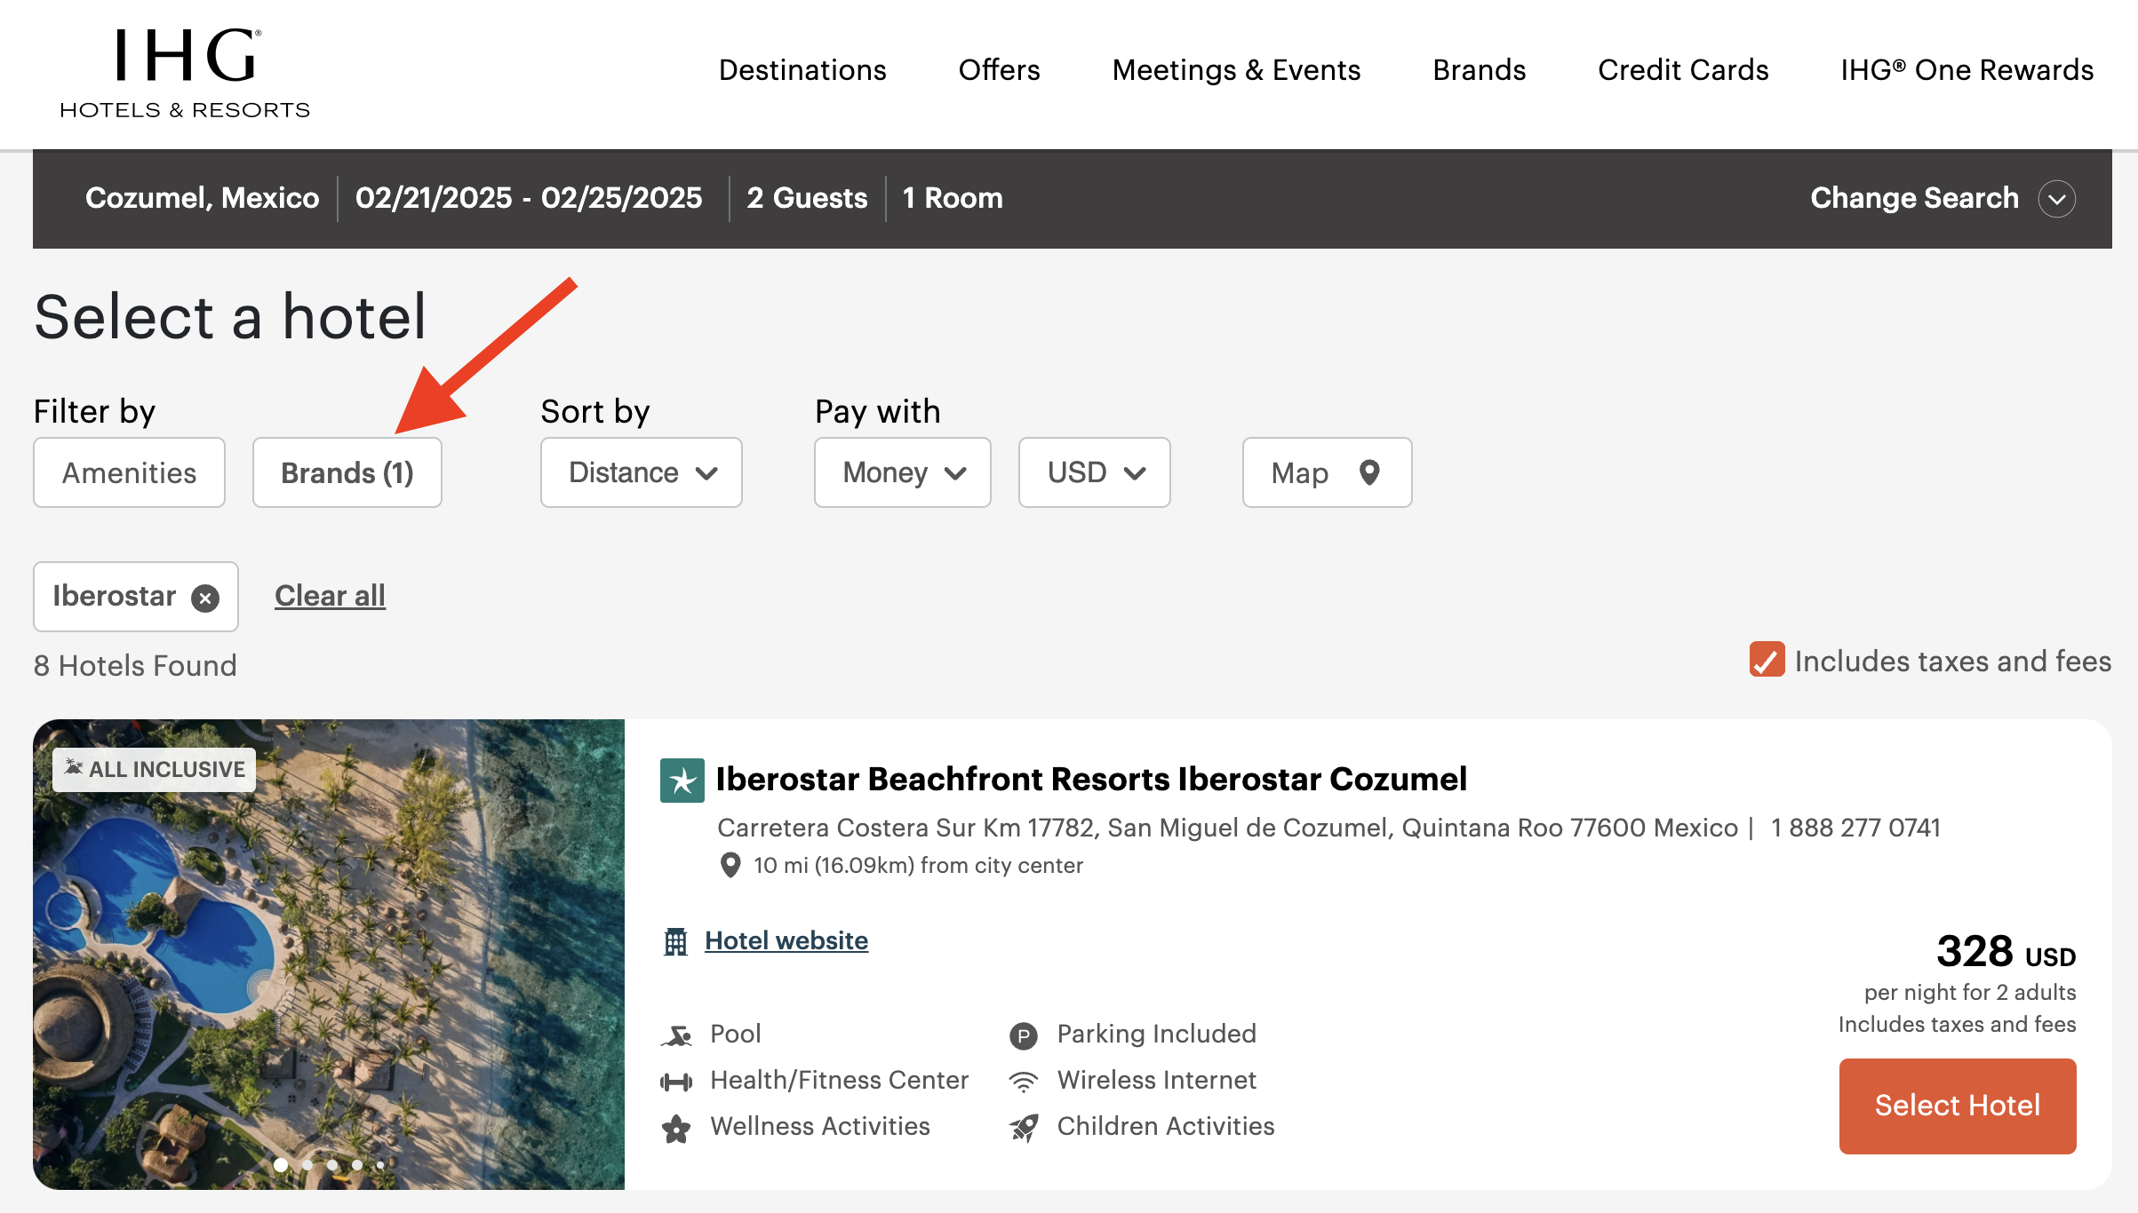The image size is (2138, 1213).
Task: Click the Map button
Action: [1327, 472]
